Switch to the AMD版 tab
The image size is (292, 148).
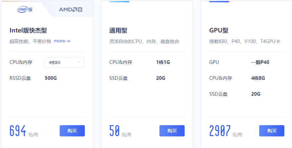click(71, 10)
